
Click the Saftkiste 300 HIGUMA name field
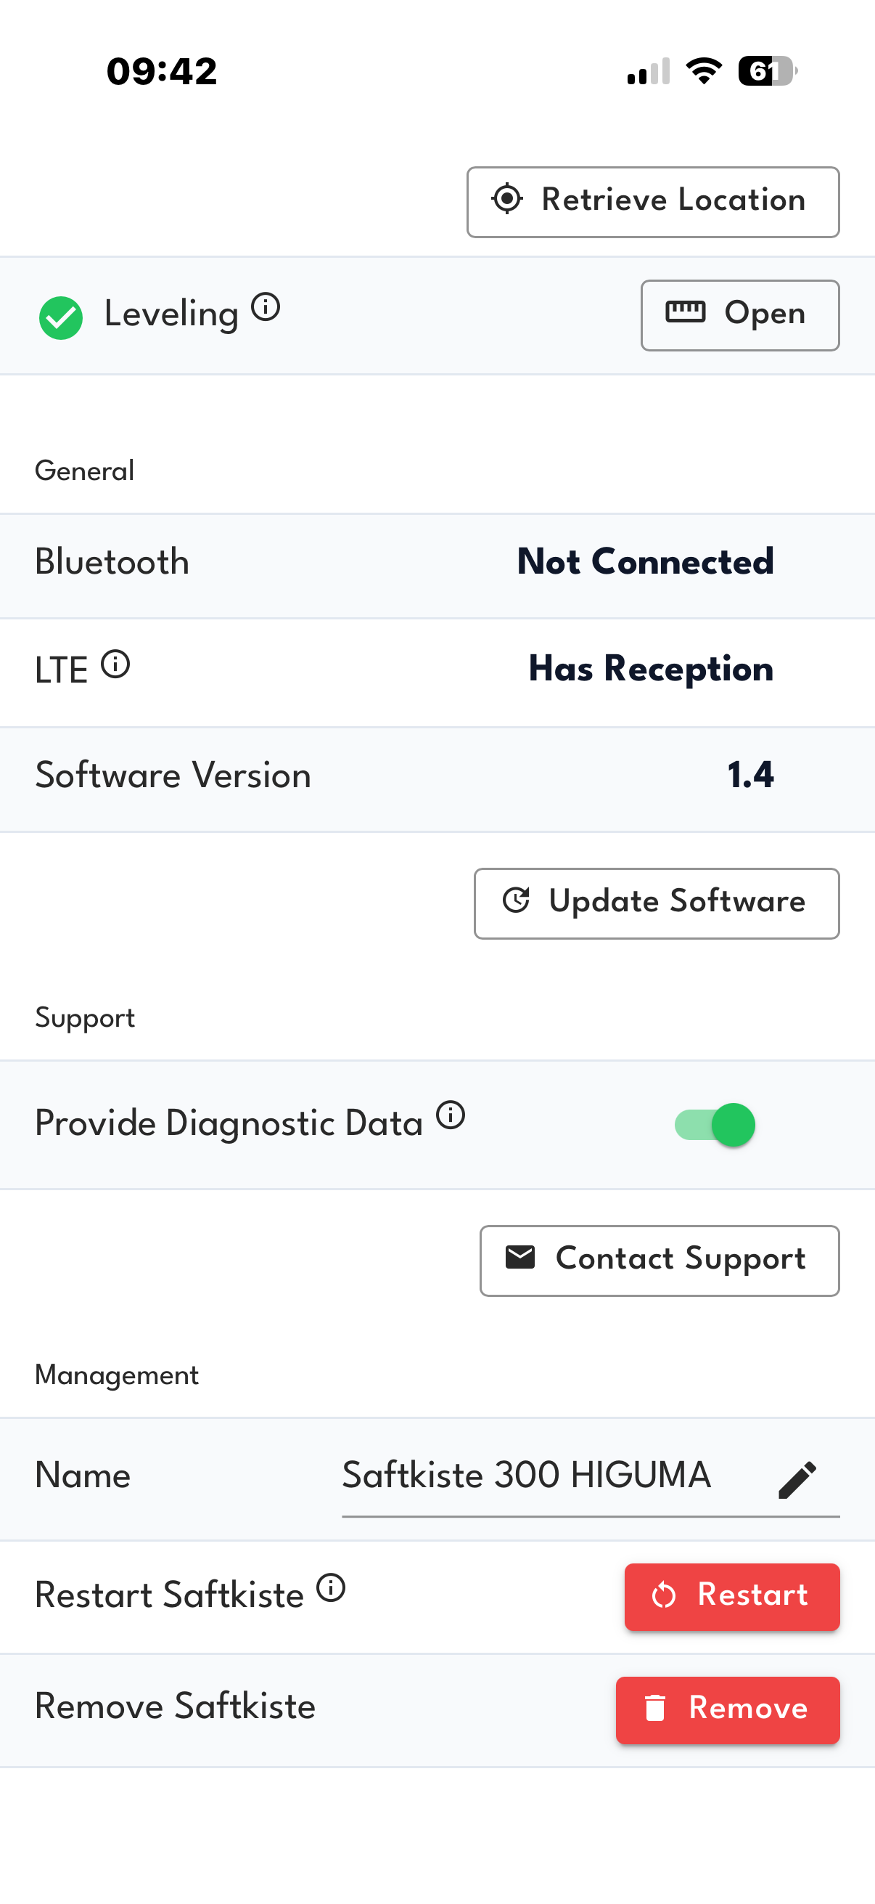(x=526, y=1476)
